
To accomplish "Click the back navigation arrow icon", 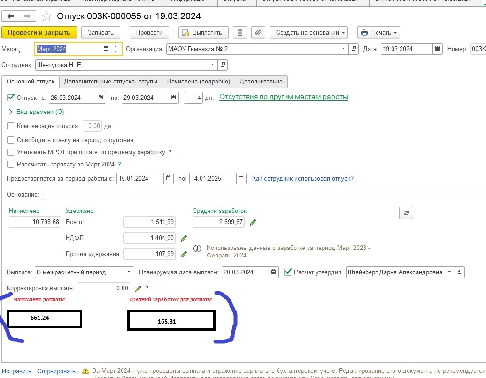I will coord(11,16).
